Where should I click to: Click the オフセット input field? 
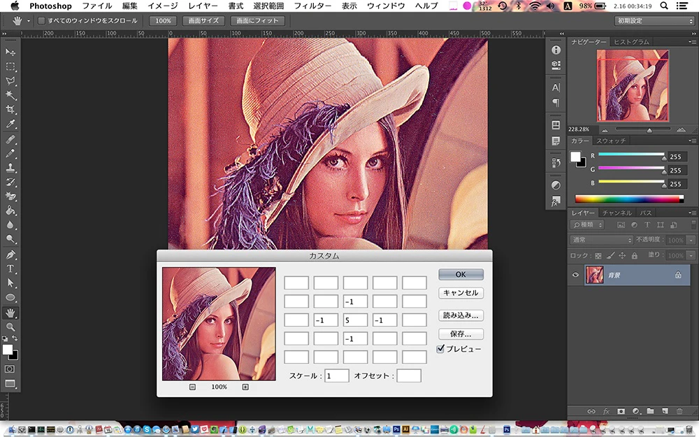409,376
